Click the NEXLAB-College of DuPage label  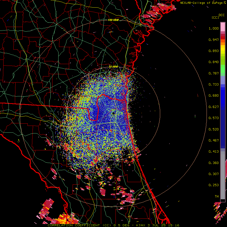pos(201,3)
